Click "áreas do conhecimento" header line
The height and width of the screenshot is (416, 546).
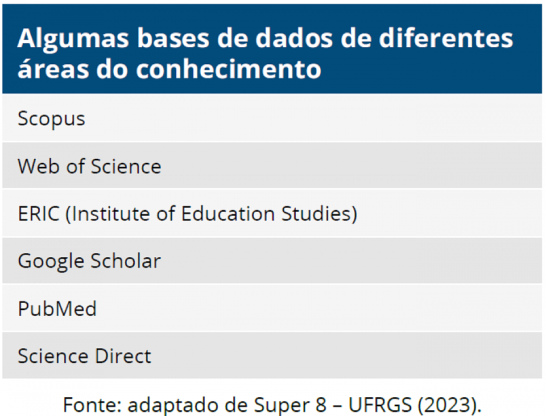click(x=169, y=69)
